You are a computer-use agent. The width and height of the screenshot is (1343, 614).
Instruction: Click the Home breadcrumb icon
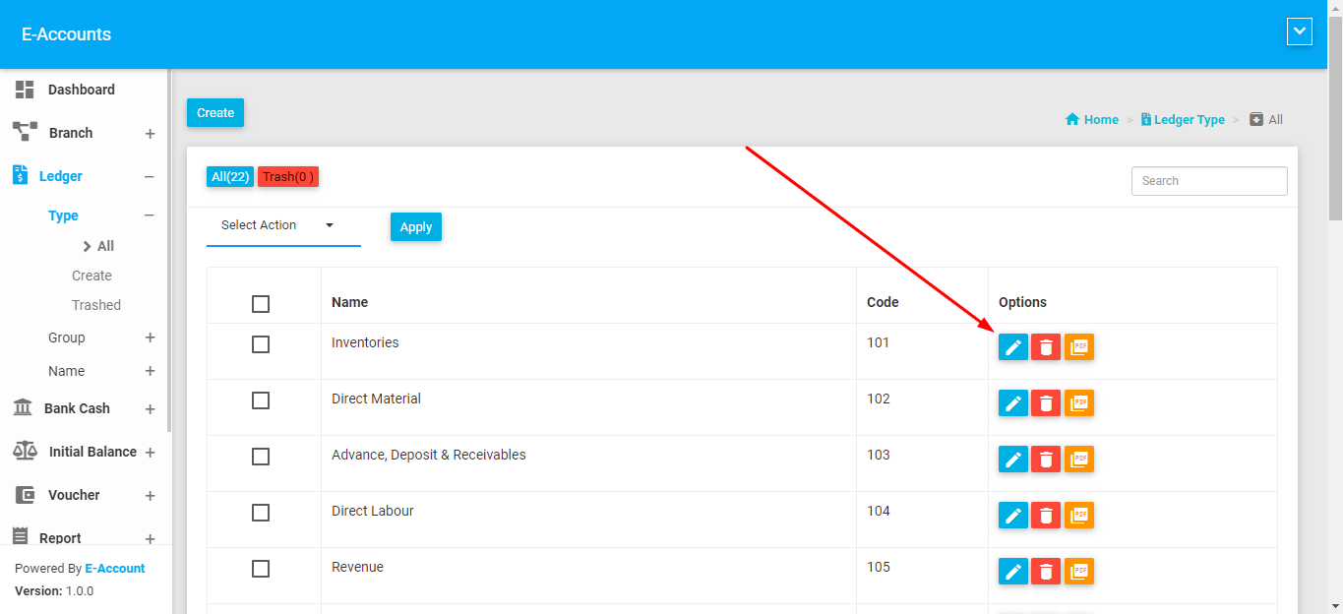1072,120
